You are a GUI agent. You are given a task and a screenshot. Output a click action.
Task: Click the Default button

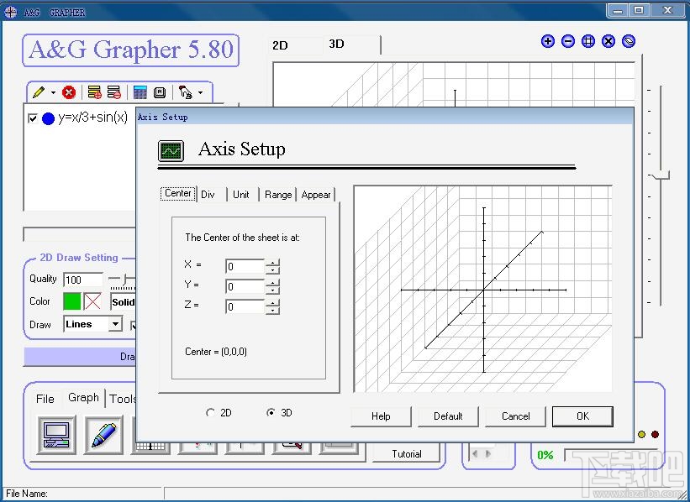click(x=448, y=416)
